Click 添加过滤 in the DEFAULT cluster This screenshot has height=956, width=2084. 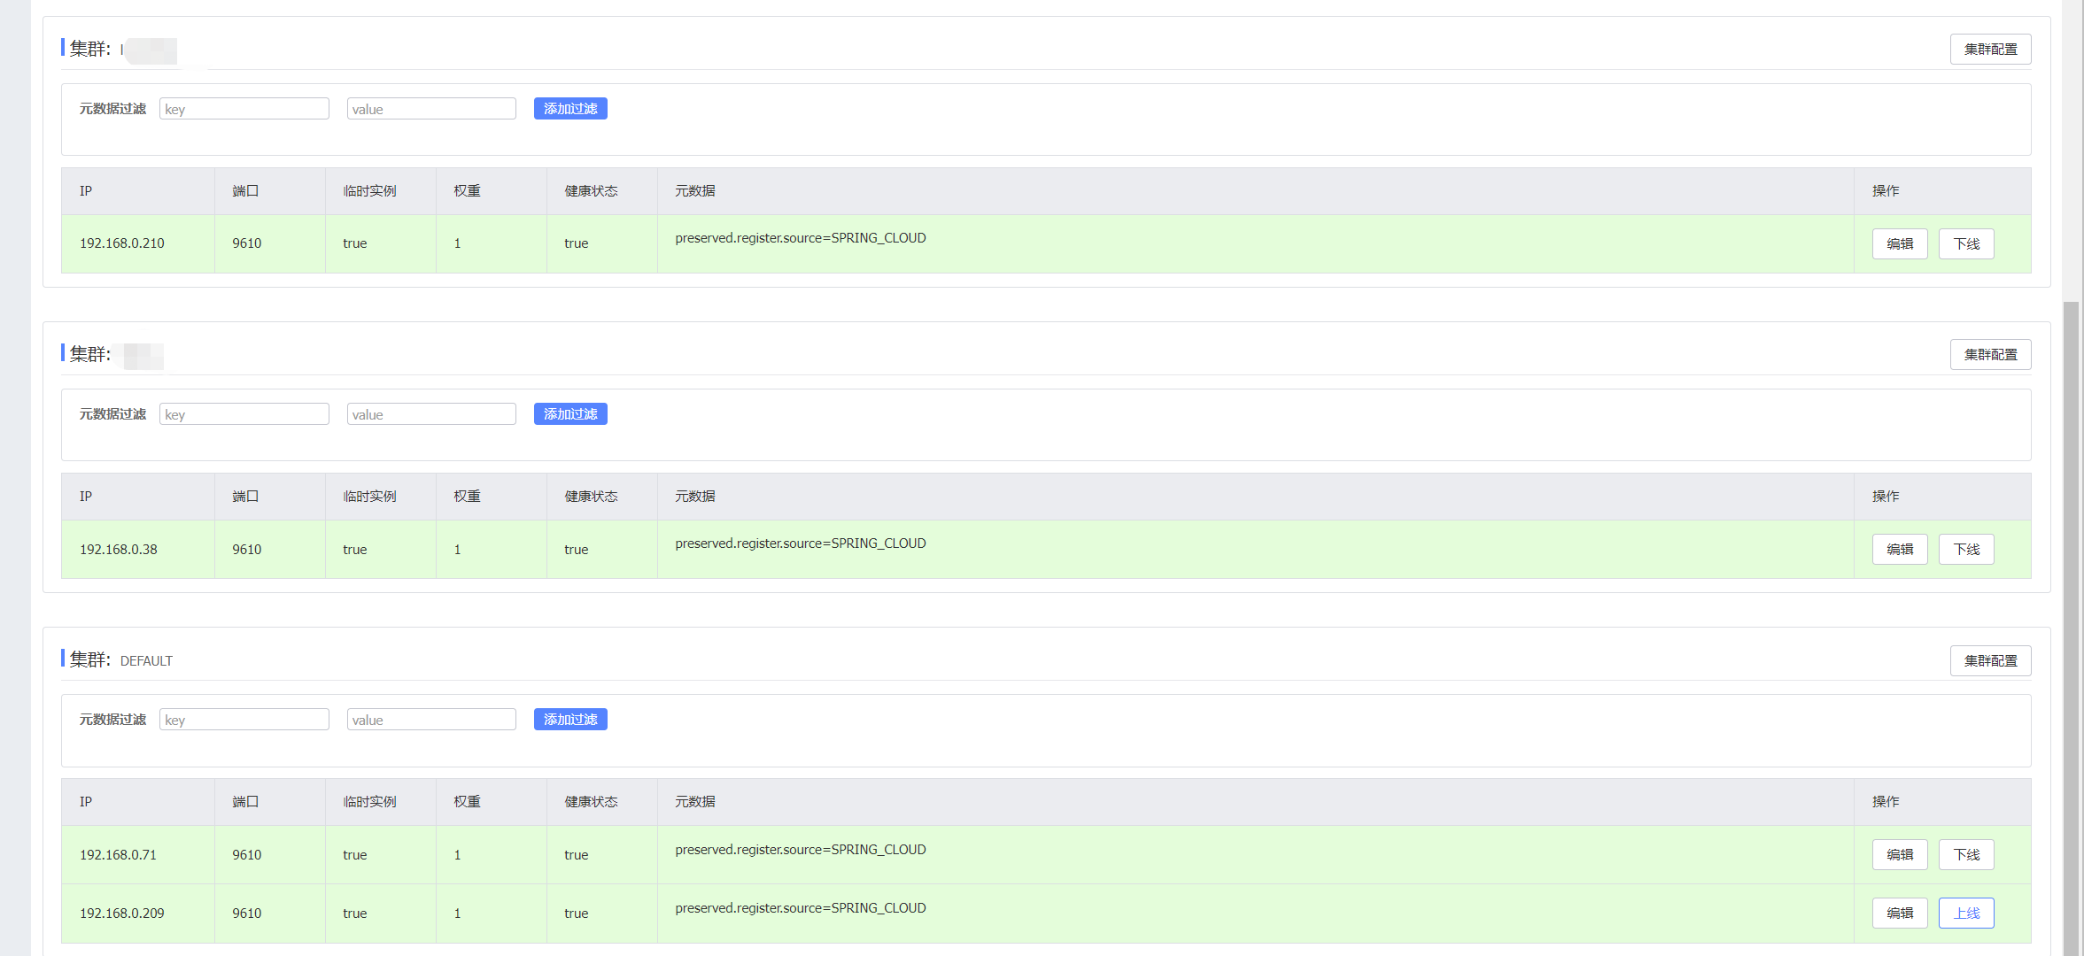[x=569, y=719]
